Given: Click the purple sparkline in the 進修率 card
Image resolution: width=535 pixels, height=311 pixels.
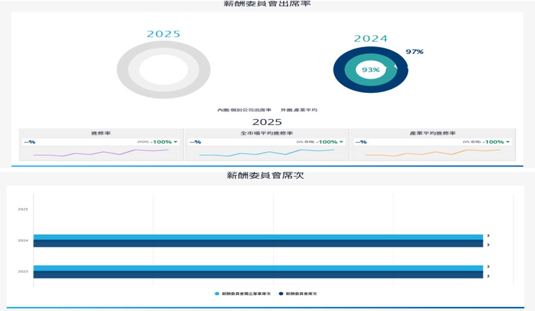Looking at the screenshot, I should (101, 153).
